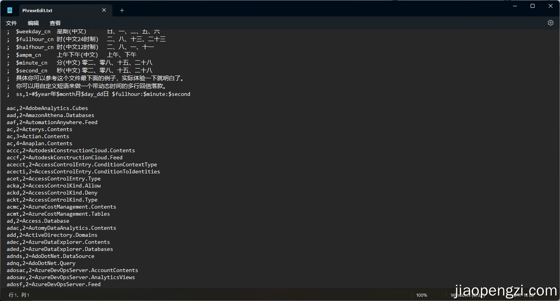Maximize the Notepad window
560x301 pixels.
pyautogui.click(x=533, y=6)
